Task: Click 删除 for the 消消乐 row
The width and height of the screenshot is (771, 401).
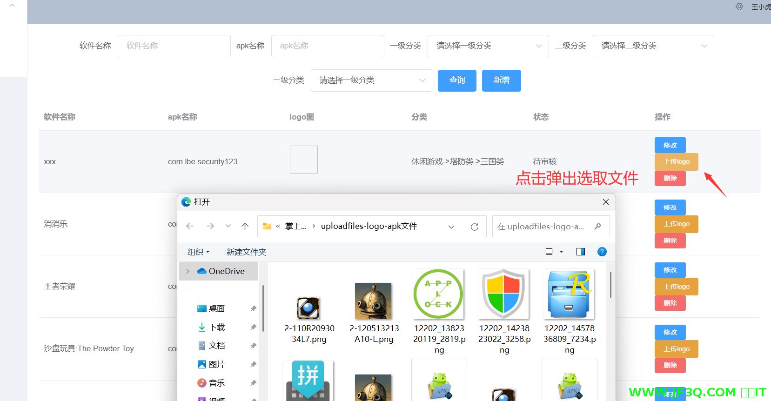Action: (x=670, y=241)
